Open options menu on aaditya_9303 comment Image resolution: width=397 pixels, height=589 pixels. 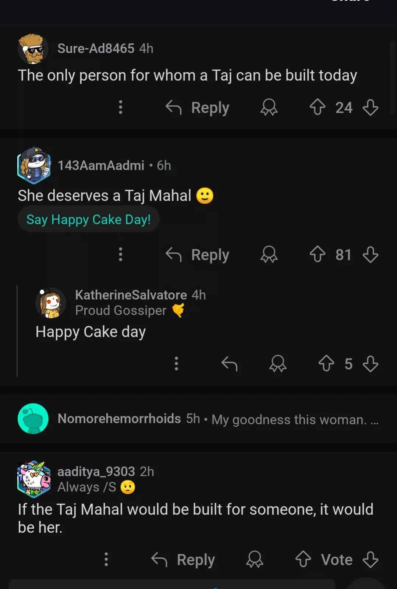click(106, 560)
